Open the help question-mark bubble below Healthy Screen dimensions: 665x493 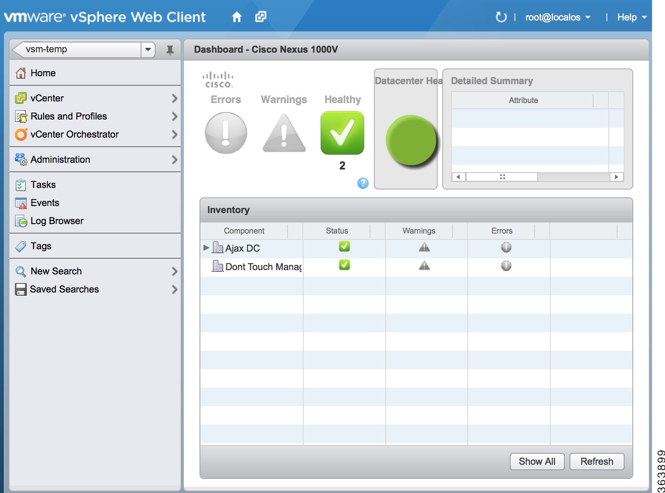coord(363,183)
